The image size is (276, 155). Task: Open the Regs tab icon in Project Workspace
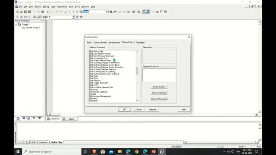pyautogui.click(x=24, y=118)
